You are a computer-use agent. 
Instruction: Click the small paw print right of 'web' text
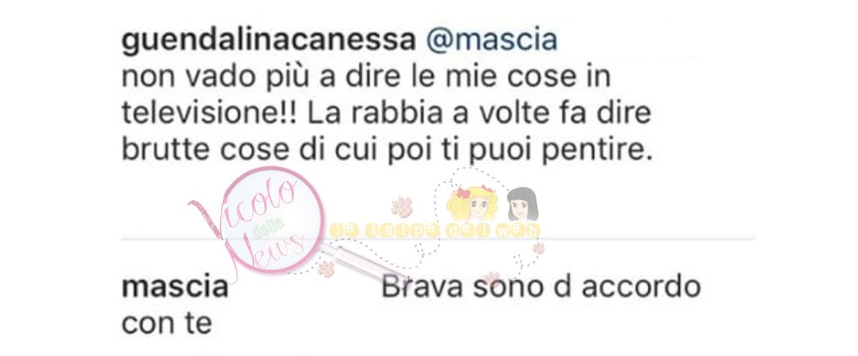click(x=538, y=248)
